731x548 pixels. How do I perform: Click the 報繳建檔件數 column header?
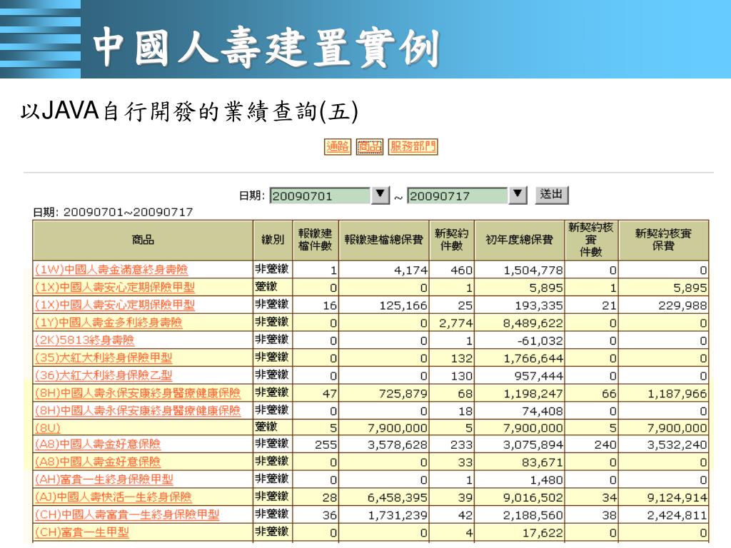coord(315,240)
